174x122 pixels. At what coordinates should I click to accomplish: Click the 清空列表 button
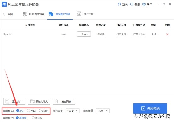tap(64, 101)
